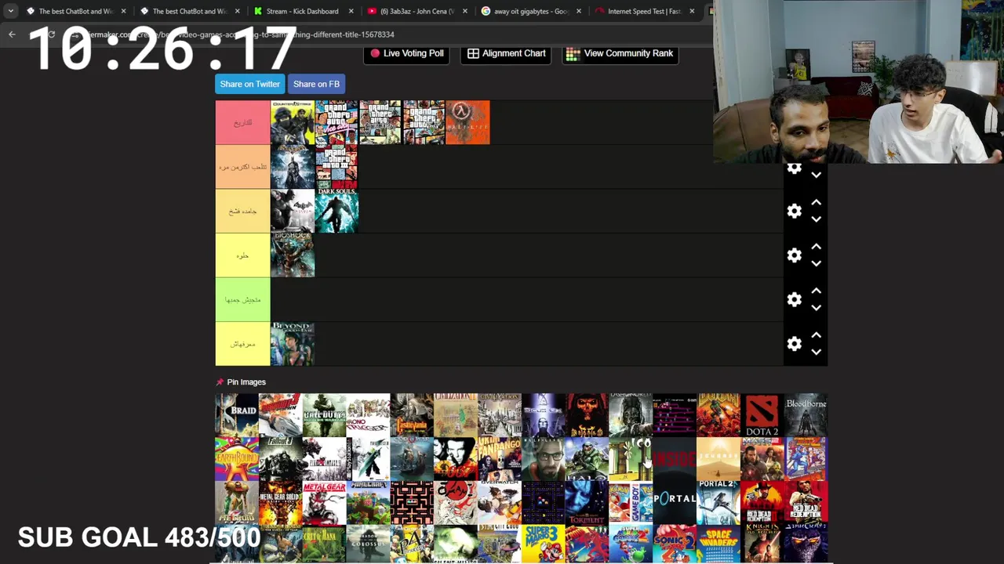This screenshot has width=1004, height=564.
Task: Pick the Portal 2 image
Action: click(x=718, y=503)
